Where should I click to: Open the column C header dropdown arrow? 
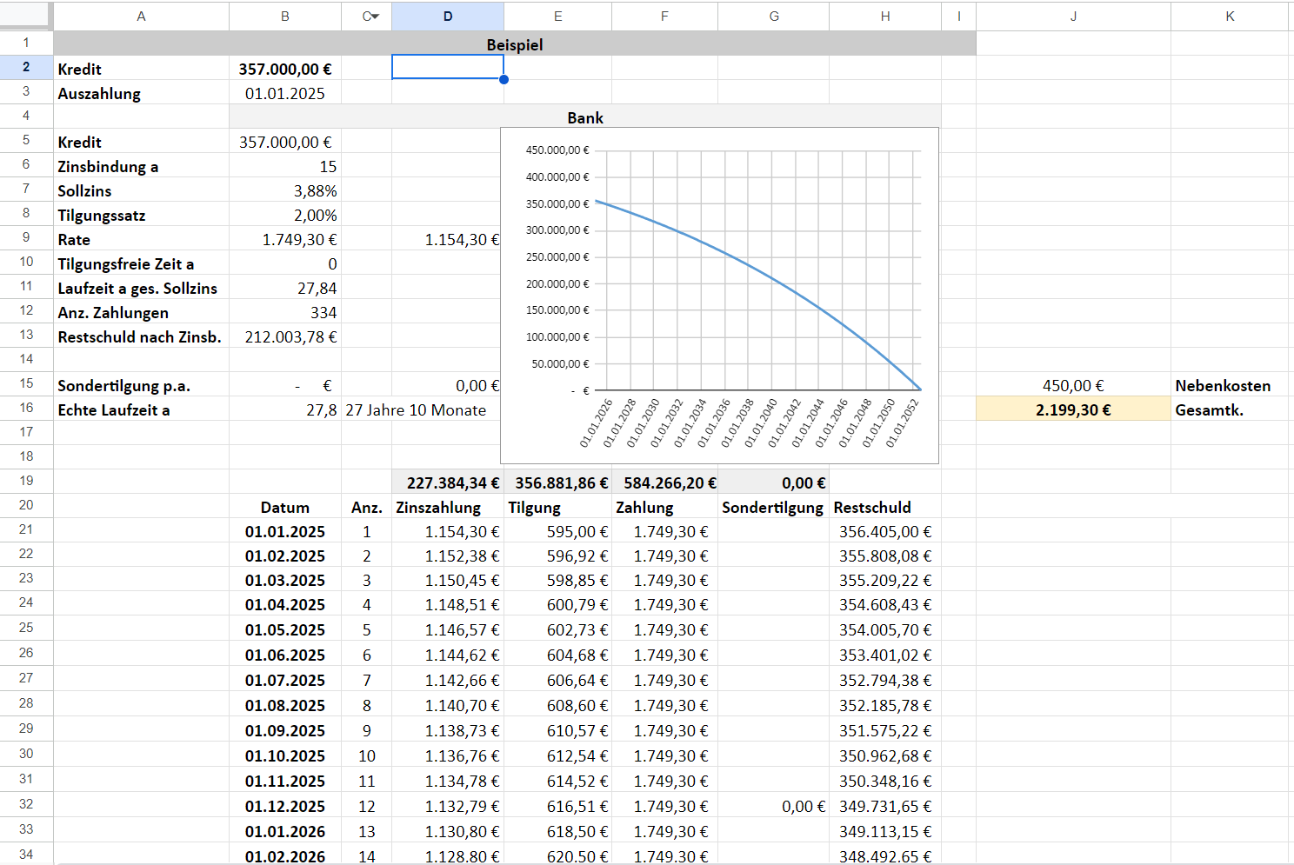375,17
